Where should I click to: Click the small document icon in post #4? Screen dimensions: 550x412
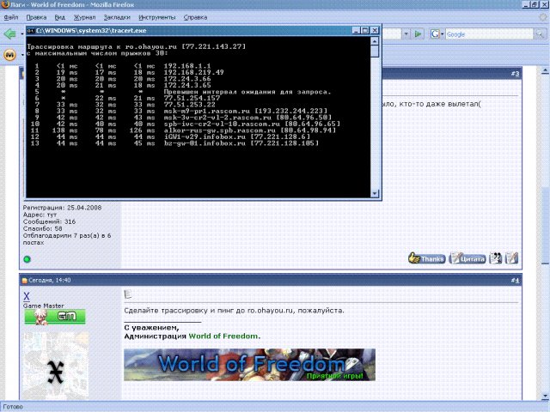[x=128, y=294]
